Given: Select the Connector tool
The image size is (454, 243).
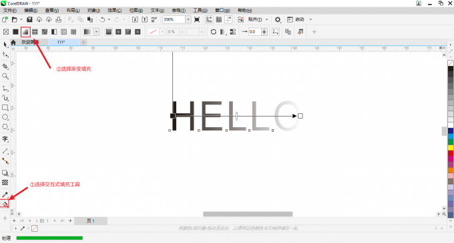Looking at the screenshot, I should pos(5,160).
